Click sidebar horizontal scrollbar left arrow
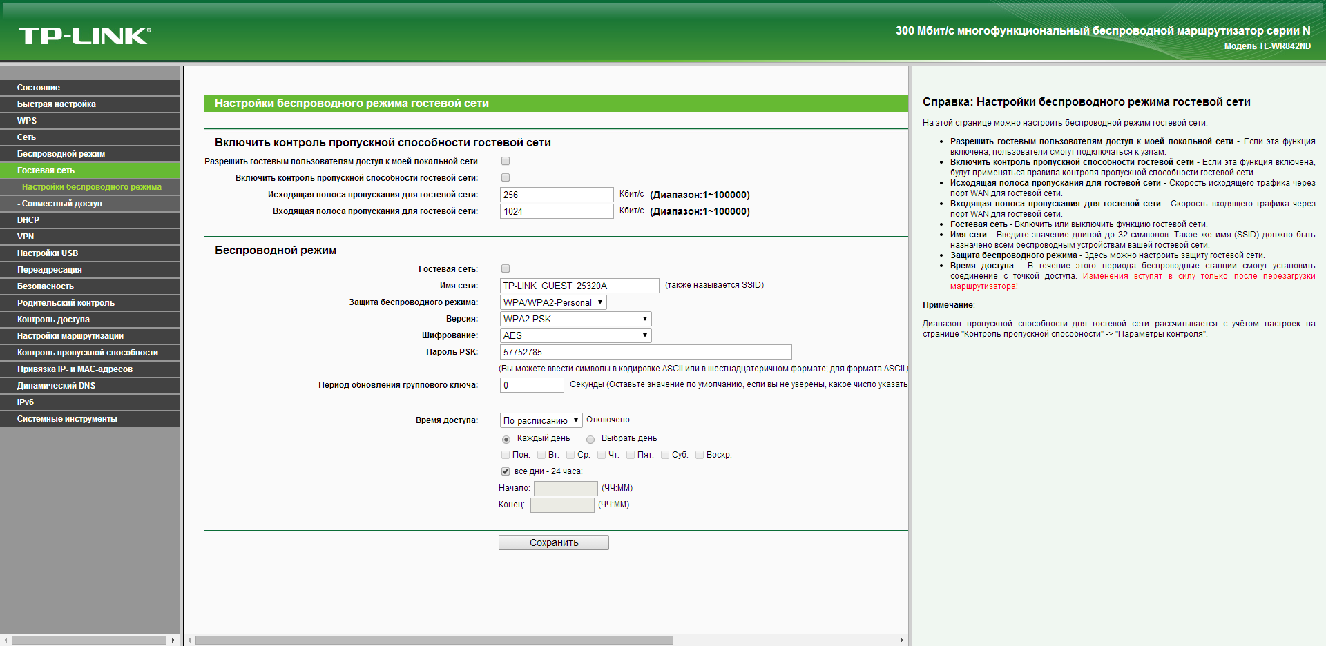This screenshot has width=1326, height=646. [x=6, y=640]
